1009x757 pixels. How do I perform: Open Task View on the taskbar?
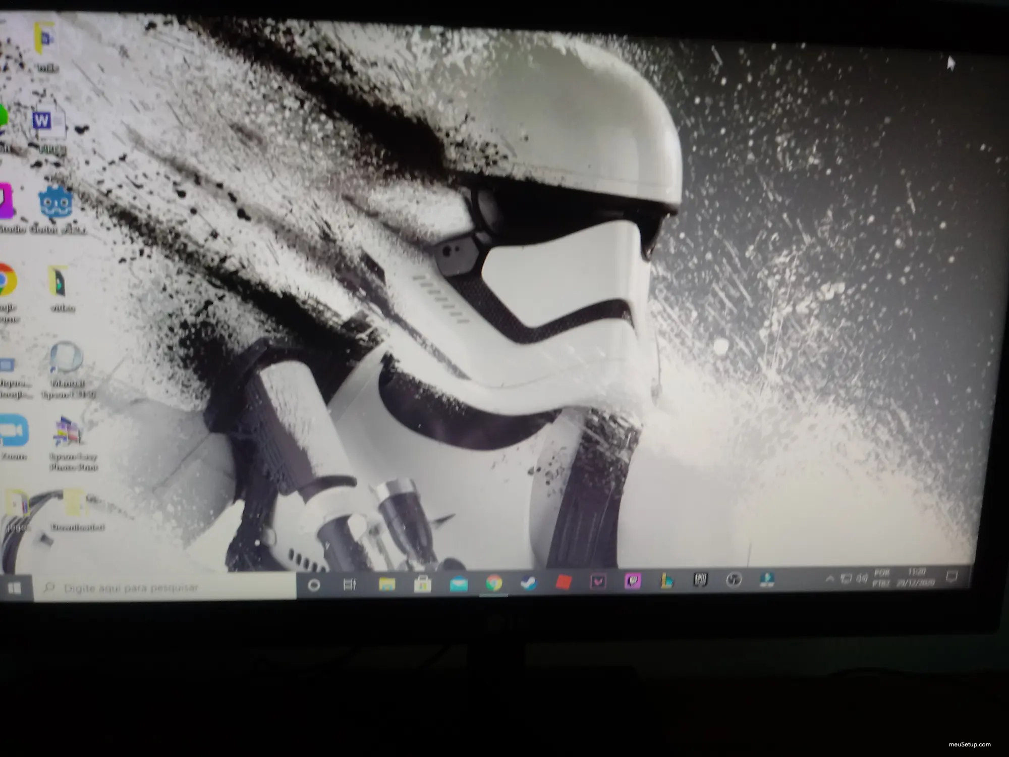[x=350, y=584]
